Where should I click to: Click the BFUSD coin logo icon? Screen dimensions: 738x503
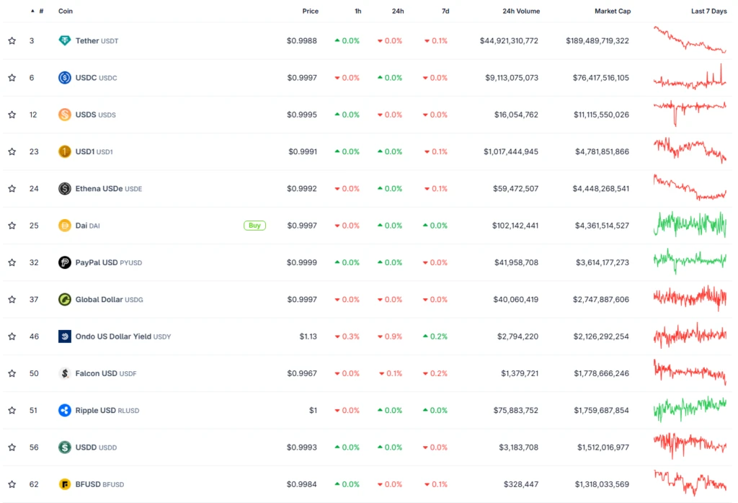coord(64,484)
